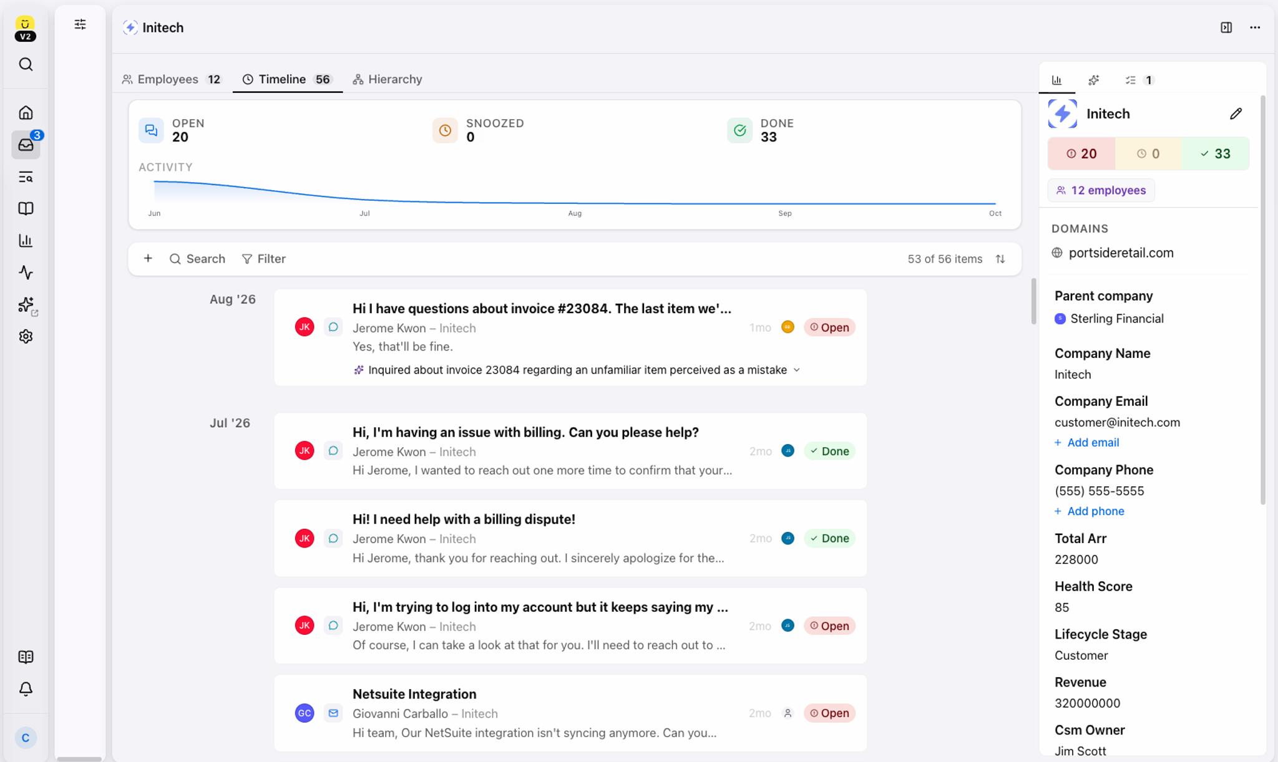Click Done status on billing issue conversation
1278x762 pixels.
point(829,451)
